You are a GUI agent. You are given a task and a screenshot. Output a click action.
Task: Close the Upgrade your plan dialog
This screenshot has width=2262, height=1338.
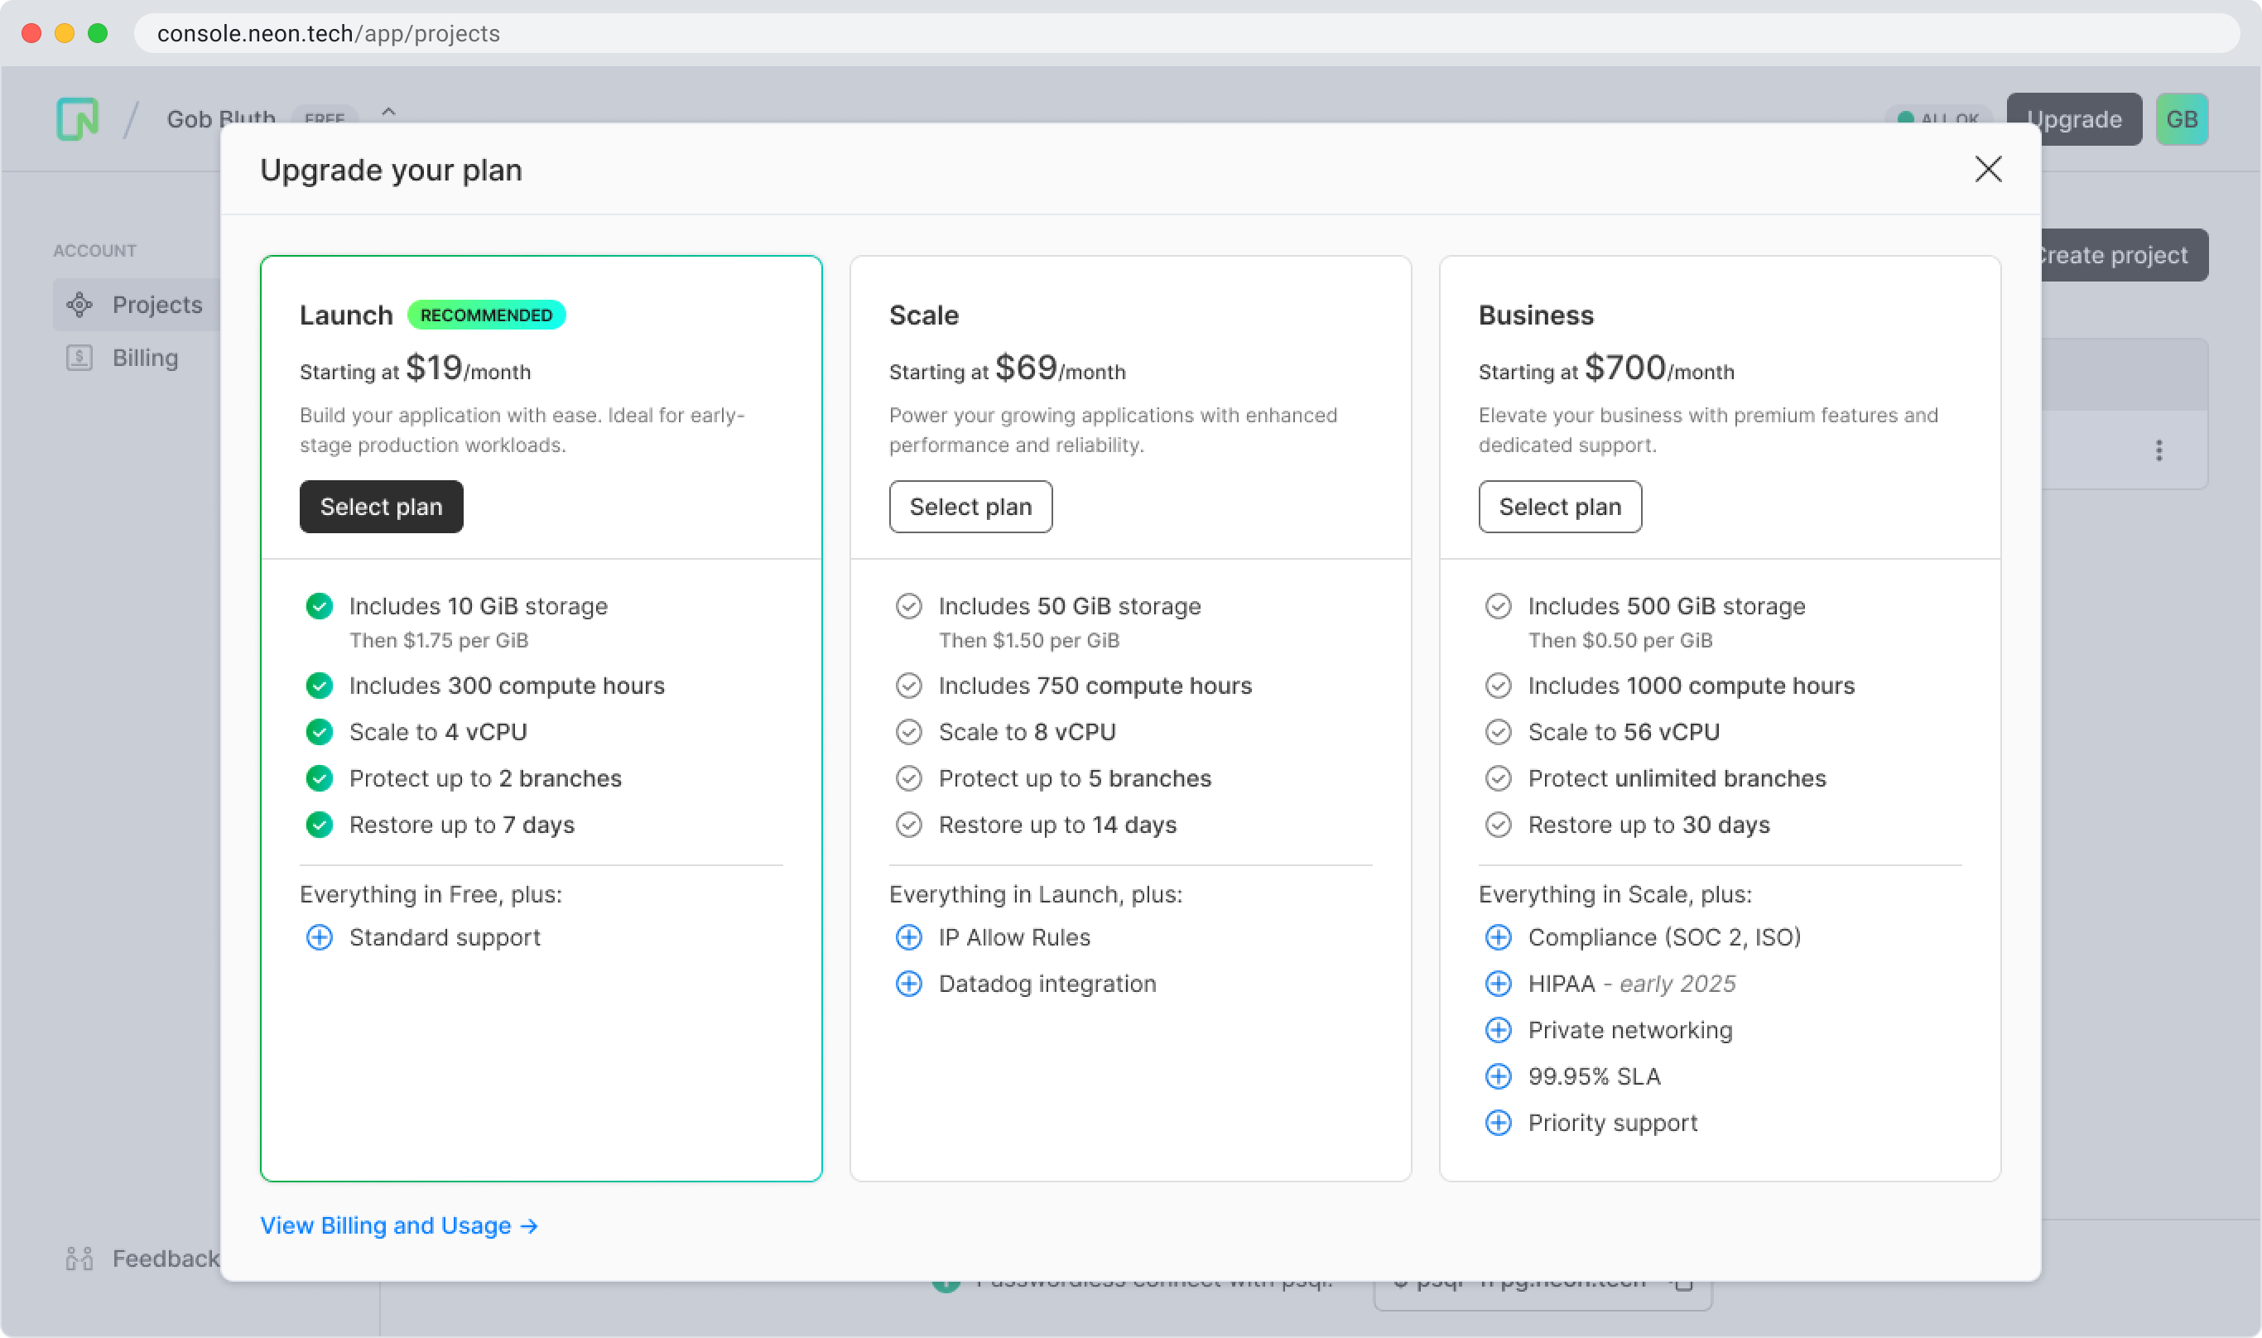[x=1987, y=170]
